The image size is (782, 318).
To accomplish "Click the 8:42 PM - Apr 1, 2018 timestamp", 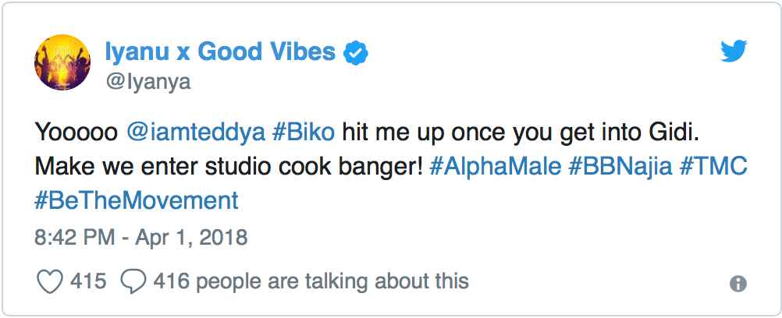I will (x=141, y=237).
